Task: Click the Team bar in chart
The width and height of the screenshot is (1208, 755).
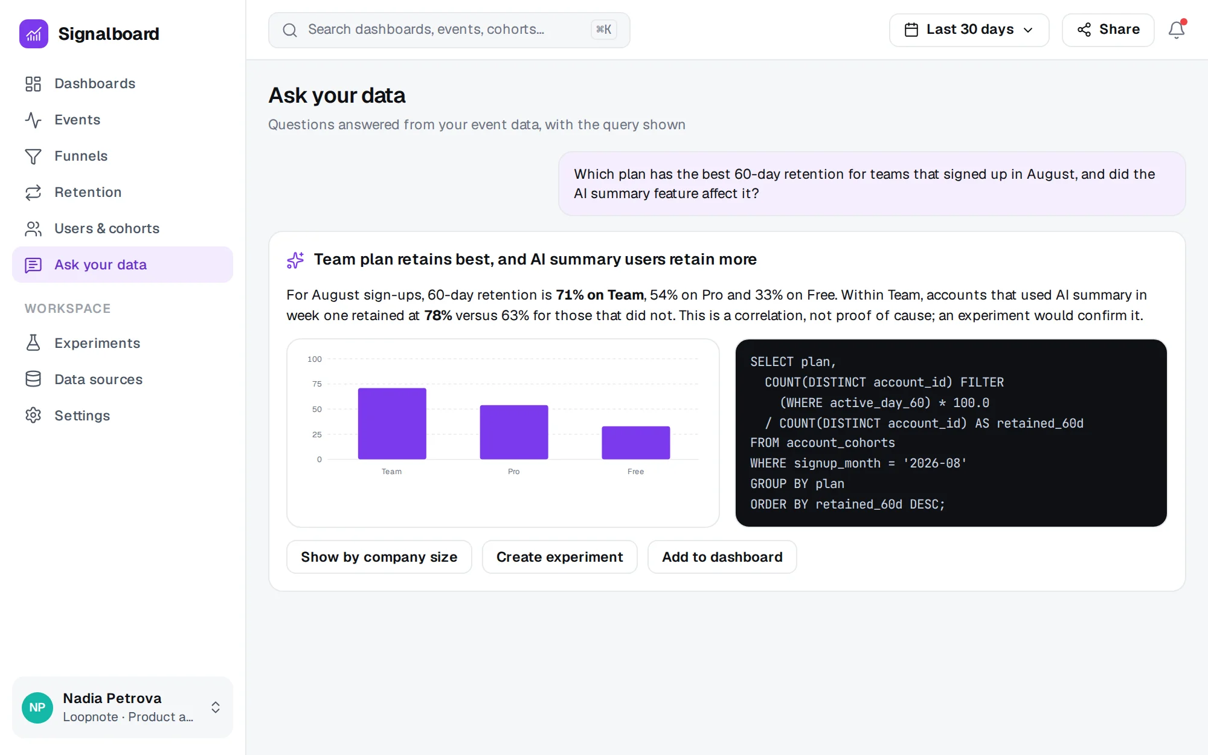Action: coord(392,423)
